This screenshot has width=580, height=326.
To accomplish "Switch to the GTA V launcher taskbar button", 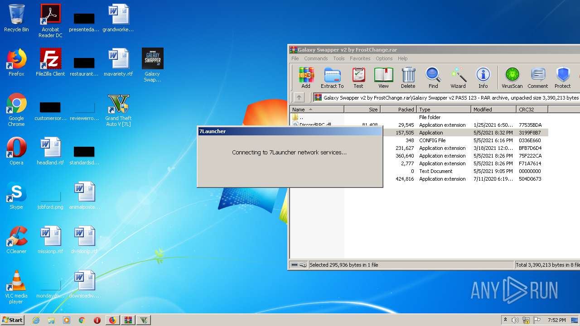I will tap(143, 320).
